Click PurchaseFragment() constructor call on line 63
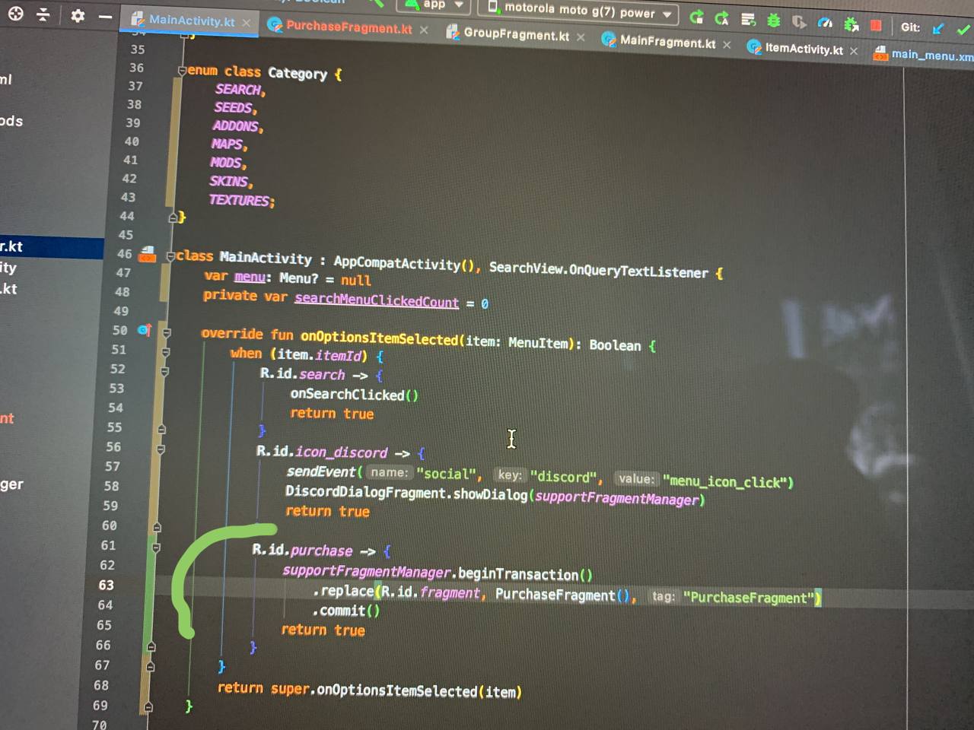Image resolution: width=974 pixels, height=730 pixels. [562, 595]
